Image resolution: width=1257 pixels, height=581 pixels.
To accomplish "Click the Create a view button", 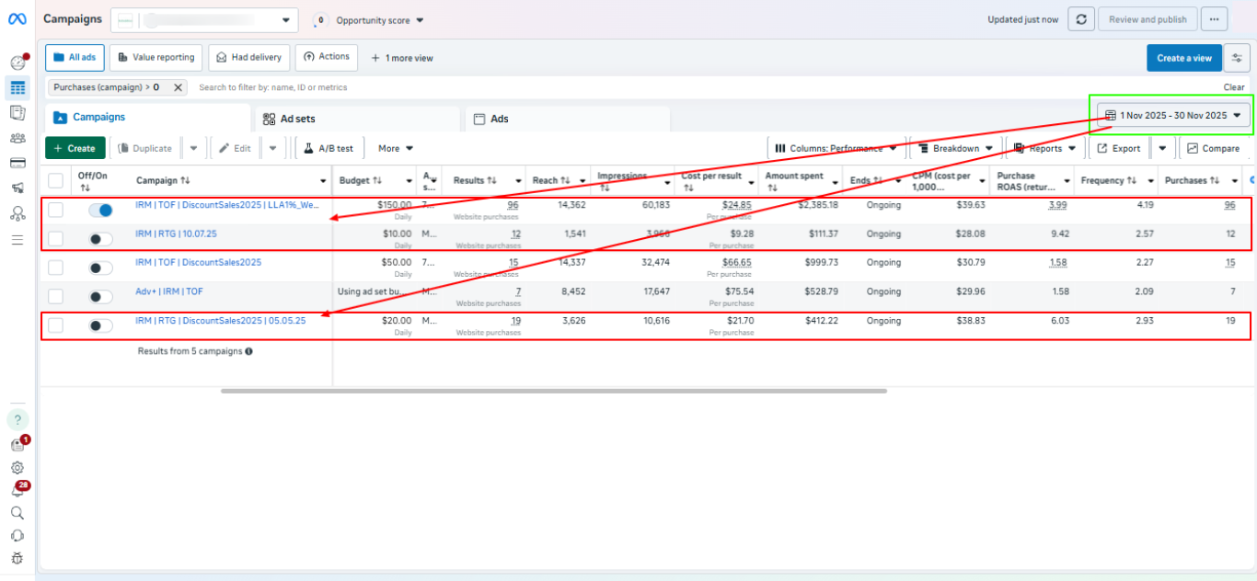I will [x=1183, y=58].
